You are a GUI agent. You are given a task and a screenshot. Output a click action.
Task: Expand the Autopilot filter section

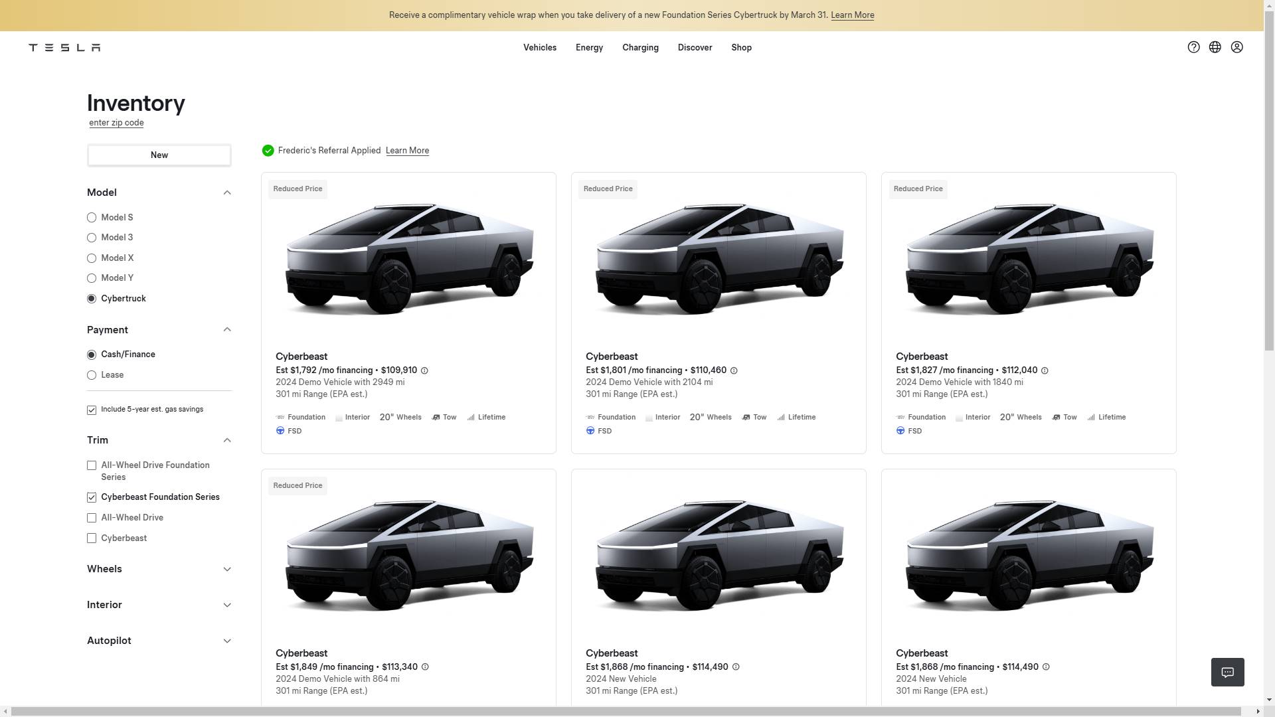point(226,641)
